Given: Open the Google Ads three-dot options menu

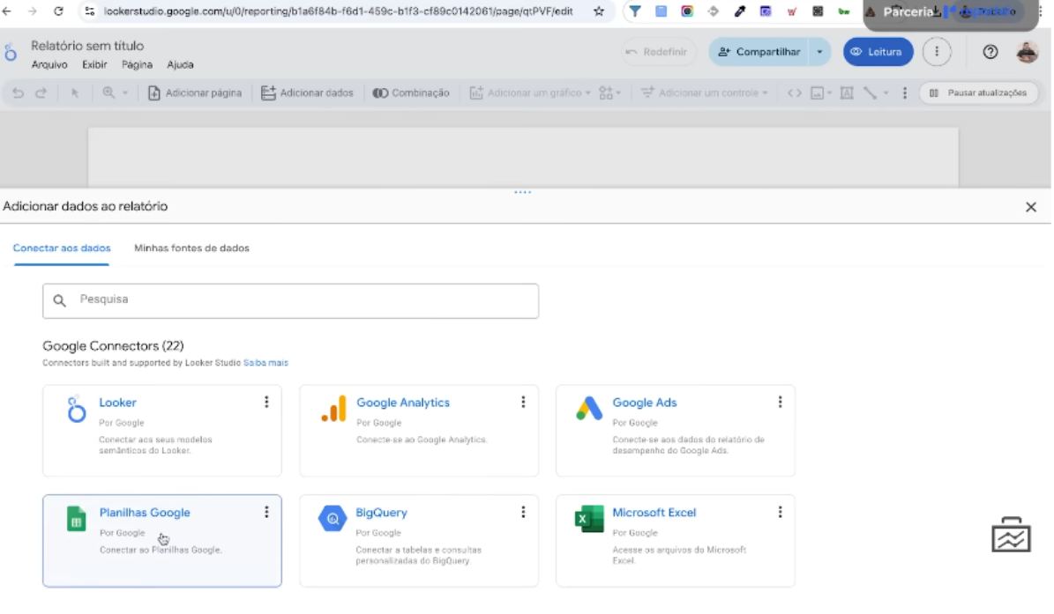Looking at the screenshot, I should pyautogui.click(x=780, y=403).
